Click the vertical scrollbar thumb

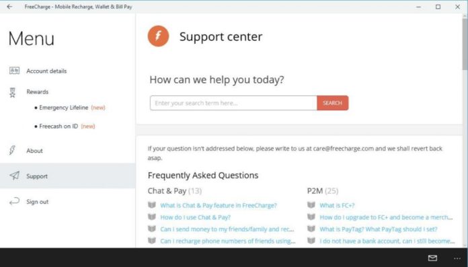click(x=465, y=44)
